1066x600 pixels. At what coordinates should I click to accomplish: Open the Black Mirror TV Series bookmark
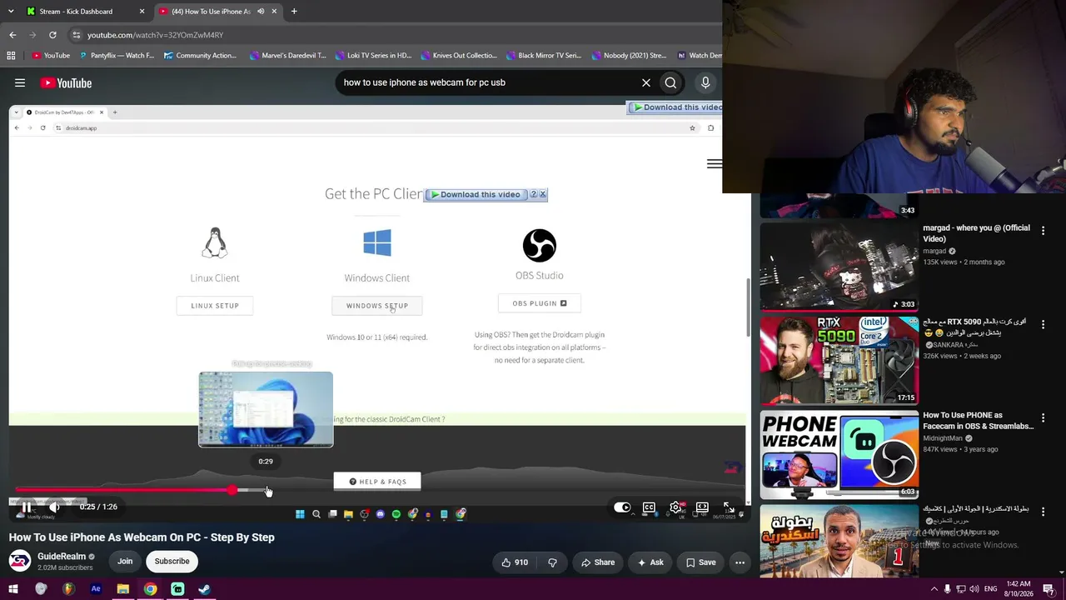tap(545, 56)
